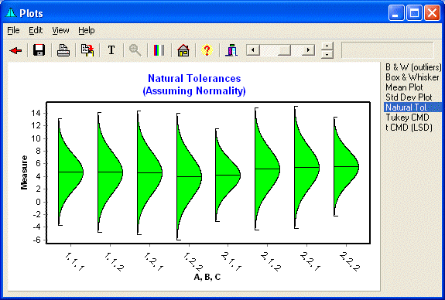
Task: Click the spinner up arrow
Action: [327, 46]
